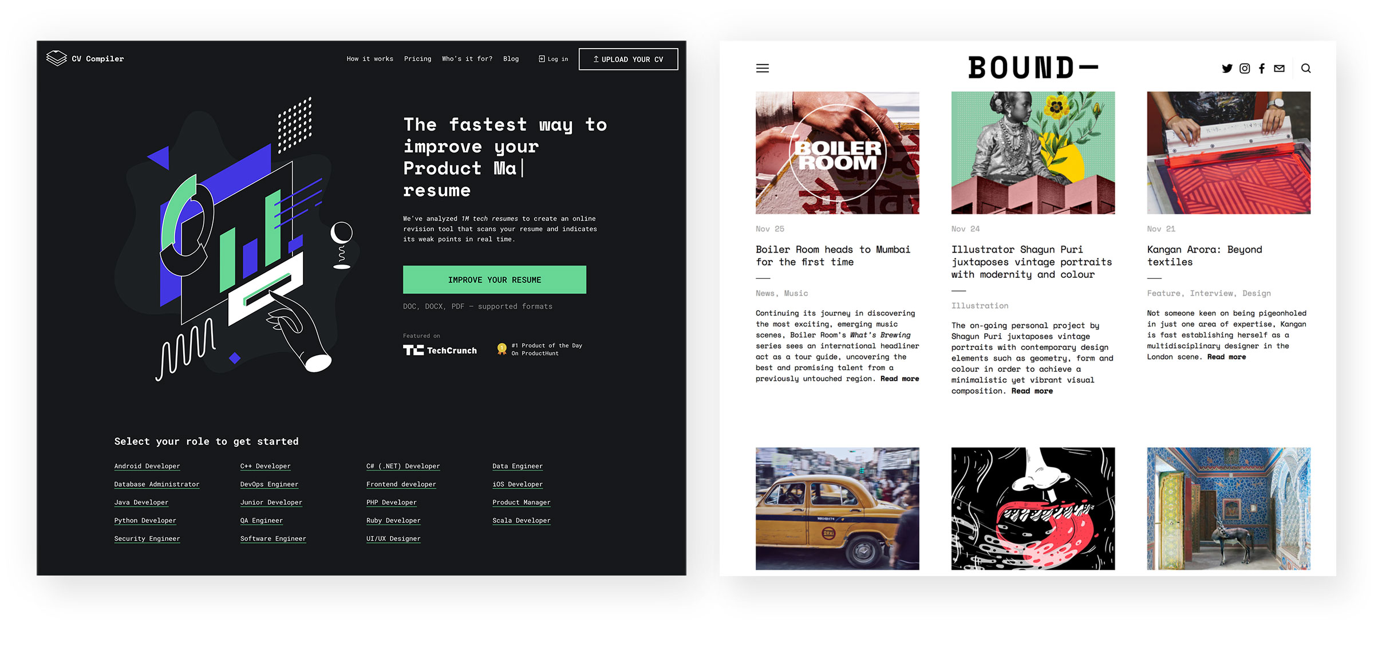Open the red tongue illustration thumbnail
This screenshot has height=662, width=1374.
point(1033,509)
